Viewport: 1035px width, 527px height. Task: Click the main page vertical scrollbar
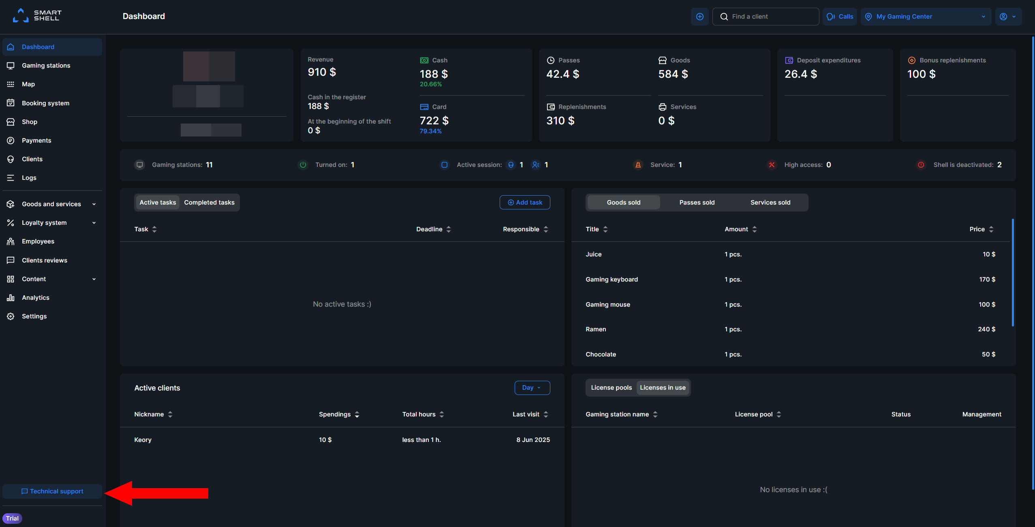coord(1033,263)
